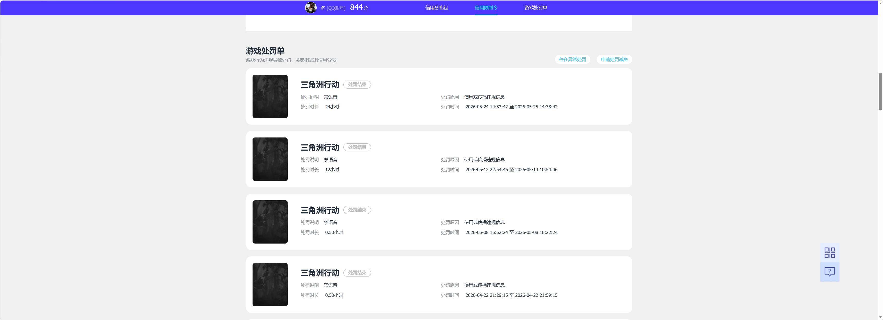Click time range 2026-04-22 21:29:15 至 21:59:15

511,295
